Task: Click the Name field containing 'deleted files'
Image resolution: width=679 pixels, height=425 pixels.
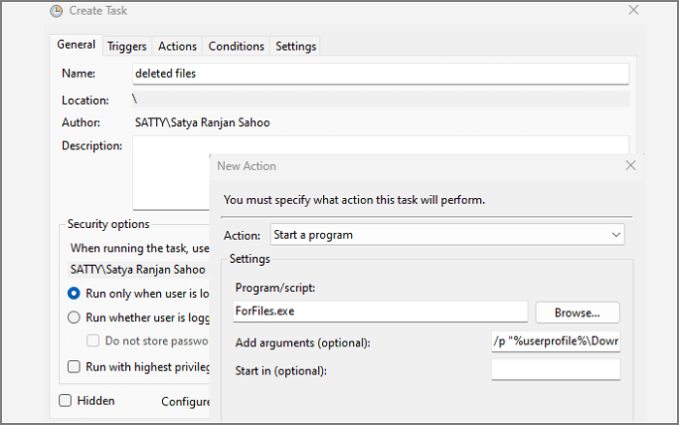Action: (x=380, y=75)
